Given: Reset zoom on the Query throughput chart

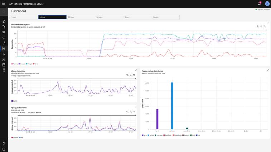Looking at the screenshot, I should click(134, 75).
